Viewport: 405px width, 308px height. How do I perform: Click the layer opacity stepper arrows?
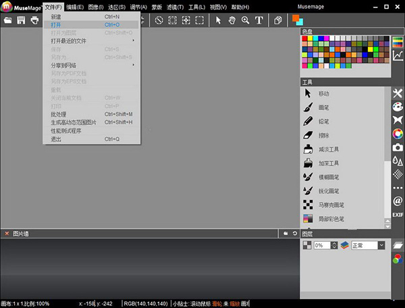click(x=334, y=245)
